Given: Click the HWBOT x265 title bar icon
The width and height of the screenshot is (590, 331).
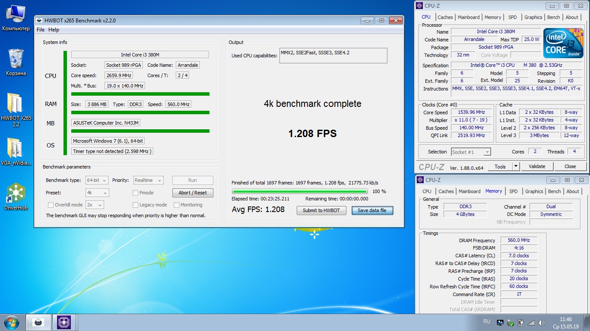Looking at the screenshot, I should (x=39, y=20).
